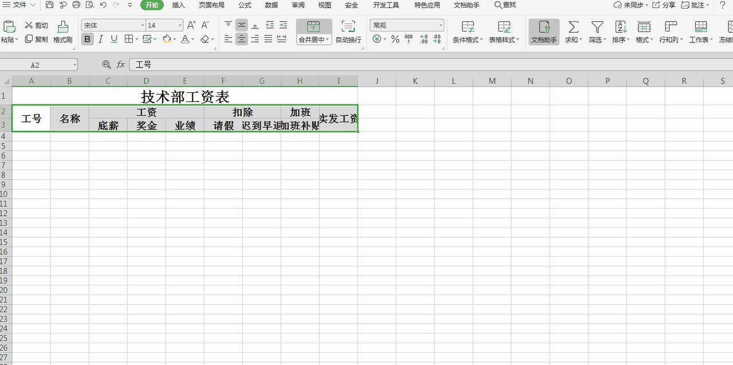
Task: Switch to the Insert (插入) tab
Action: (x=179, y=5)
